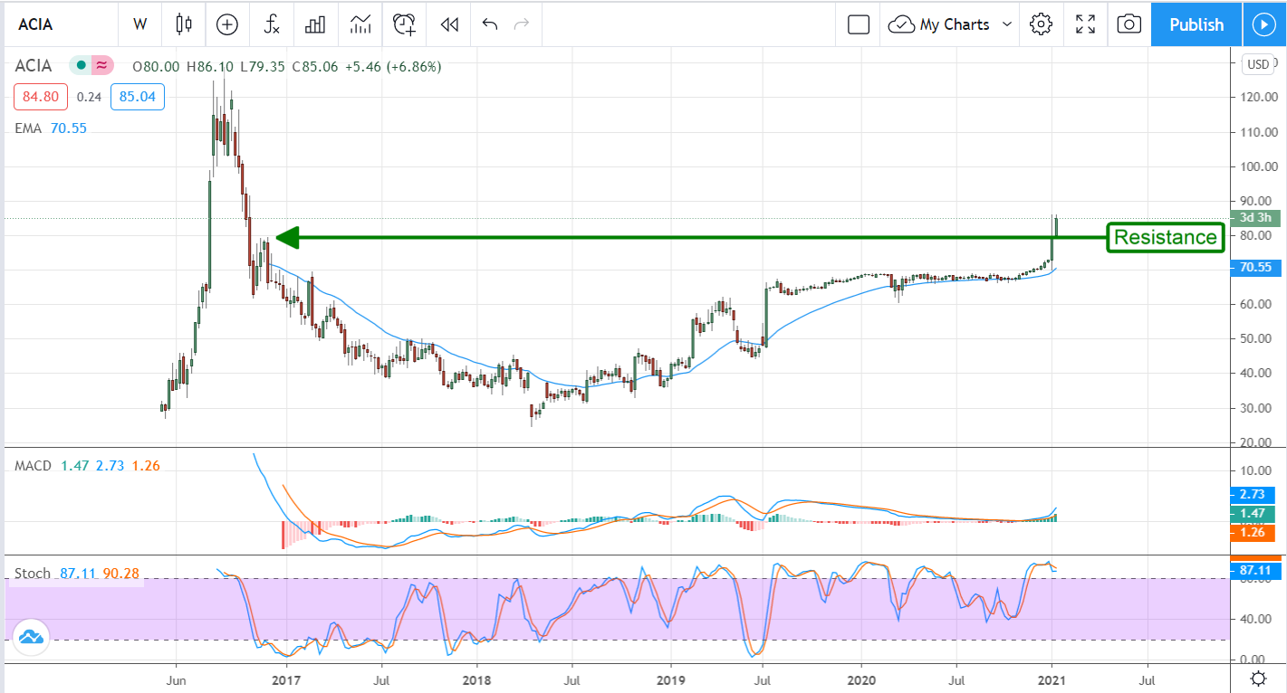Open the cloud chart icon in Stoch pane
The height and width of the screenshot is (693, 1287).
[x=32, y=636]
